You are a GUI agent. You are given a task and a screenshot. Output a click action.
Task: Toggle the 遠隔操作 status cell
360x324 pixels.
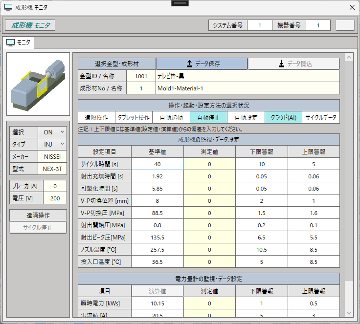pos(96,118)
